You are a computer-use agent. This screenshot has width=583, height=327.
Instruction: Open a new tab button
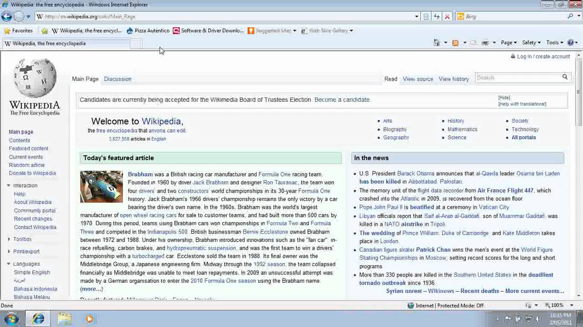point(136,44)
